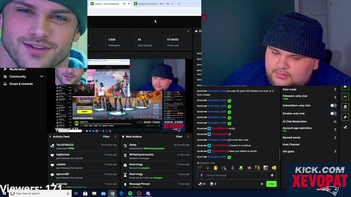Open File Explorer from the taskbar
The width and height of the screenshot is (351, 197).
tap(94, 193)
